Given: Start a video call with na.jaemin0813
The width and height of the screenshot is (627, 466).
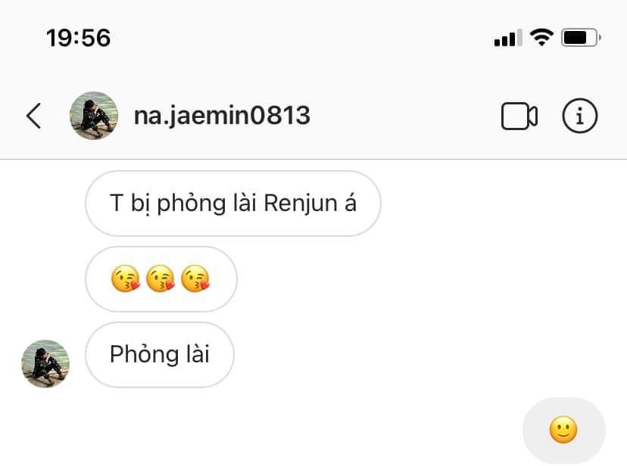Looking at the screenshot, I should pos(519,116).
